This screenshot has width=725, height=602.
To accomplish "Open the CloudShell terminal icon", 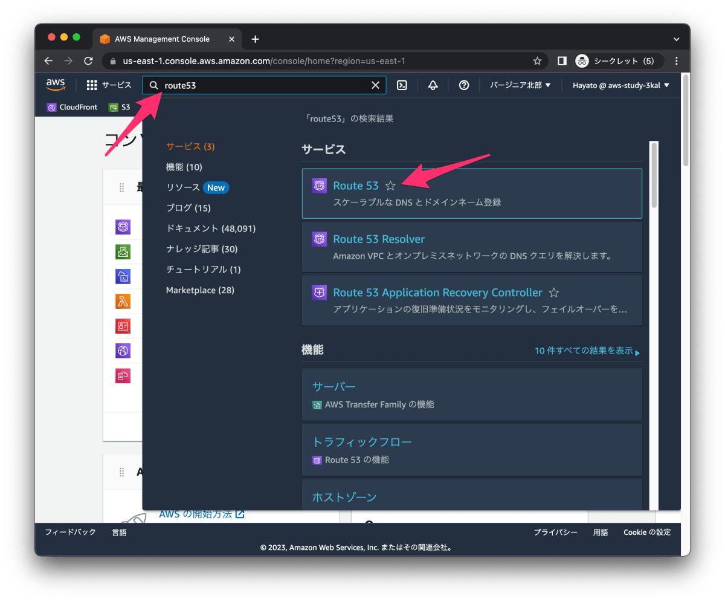I will (x=402, y=85).
